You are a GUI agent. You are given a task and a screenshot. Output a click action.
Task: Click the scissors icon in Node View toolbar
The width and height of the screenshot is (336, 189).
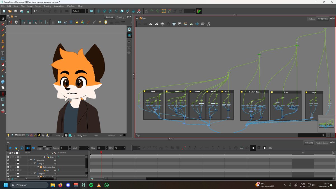pyautogui.click(x=208, y=24)
